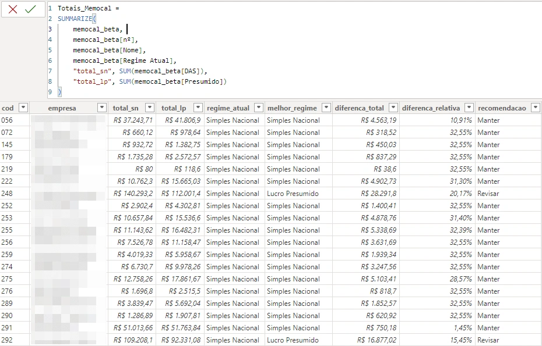Select the total_lp column header label
Screen dimensions: 542x346
(174, 108)
